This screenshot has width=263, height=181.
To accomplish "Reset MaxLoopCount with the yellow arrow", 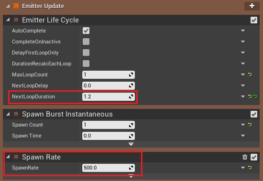I will click(x=250, y=75).
